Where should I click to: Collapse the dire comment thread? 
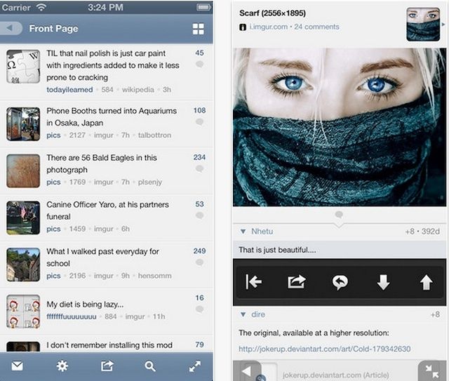click(243, 315)
